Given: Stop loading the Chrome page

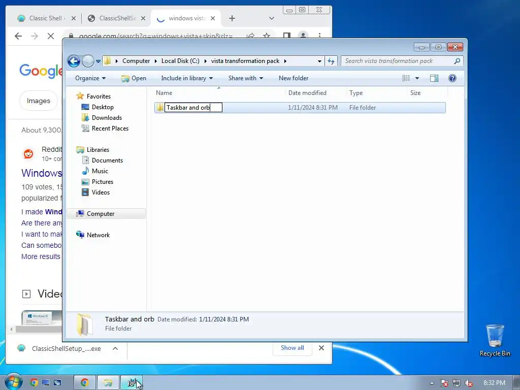Looking at the screenshot, I should pos(51,36).
